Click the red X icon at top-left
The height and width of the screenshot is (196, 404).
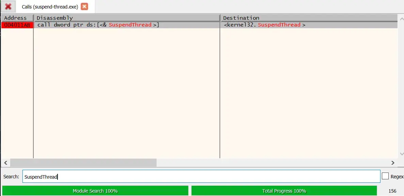[8, 6]
